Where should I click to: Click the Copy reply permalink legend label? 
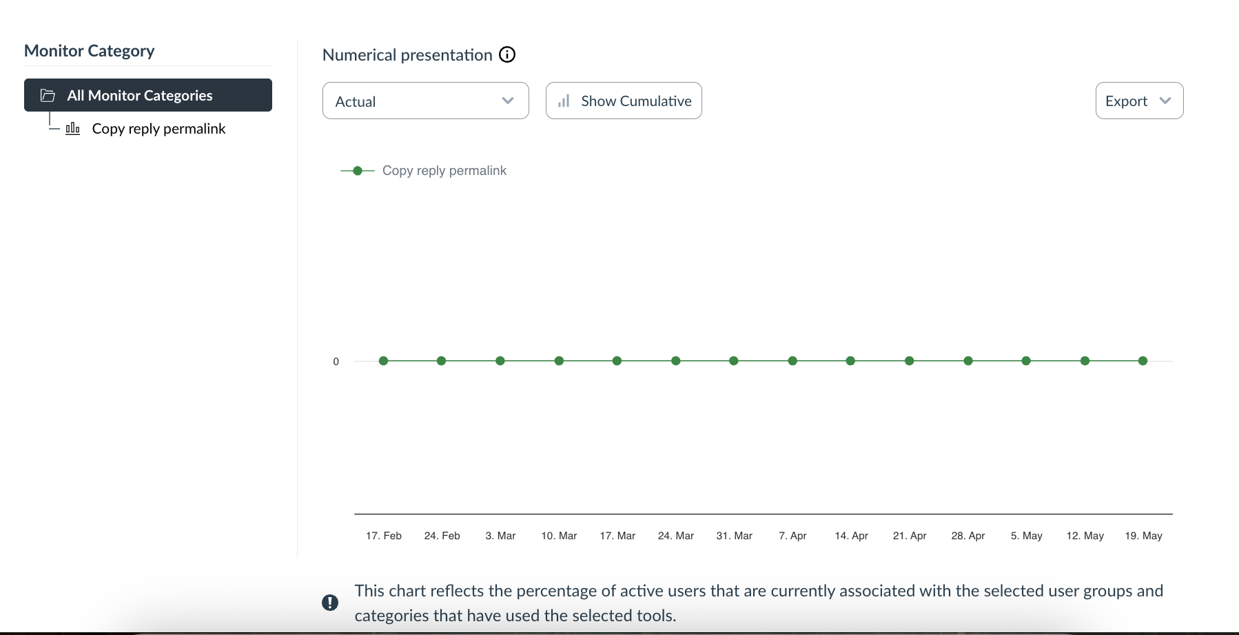coord(444,171)
